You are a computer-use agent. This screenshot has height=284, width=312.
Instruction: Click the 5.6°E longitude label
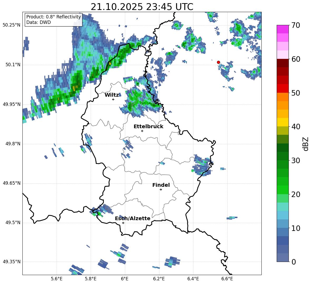pos(57,279)
